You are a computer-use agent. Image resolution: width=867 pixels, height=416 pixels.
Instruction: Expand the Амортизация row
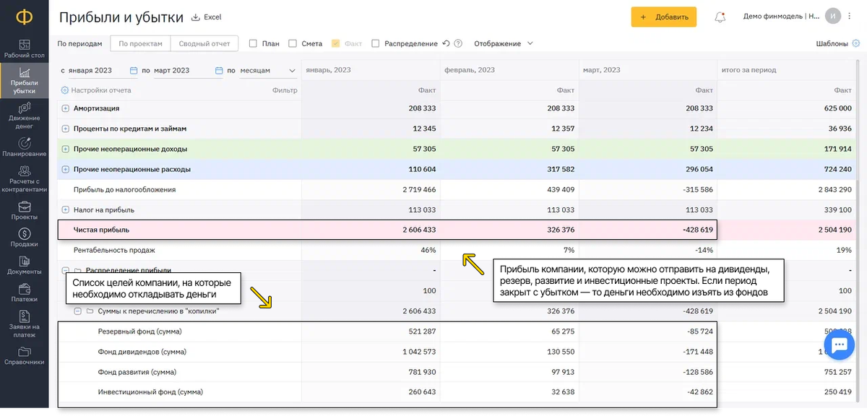[65, 108]
